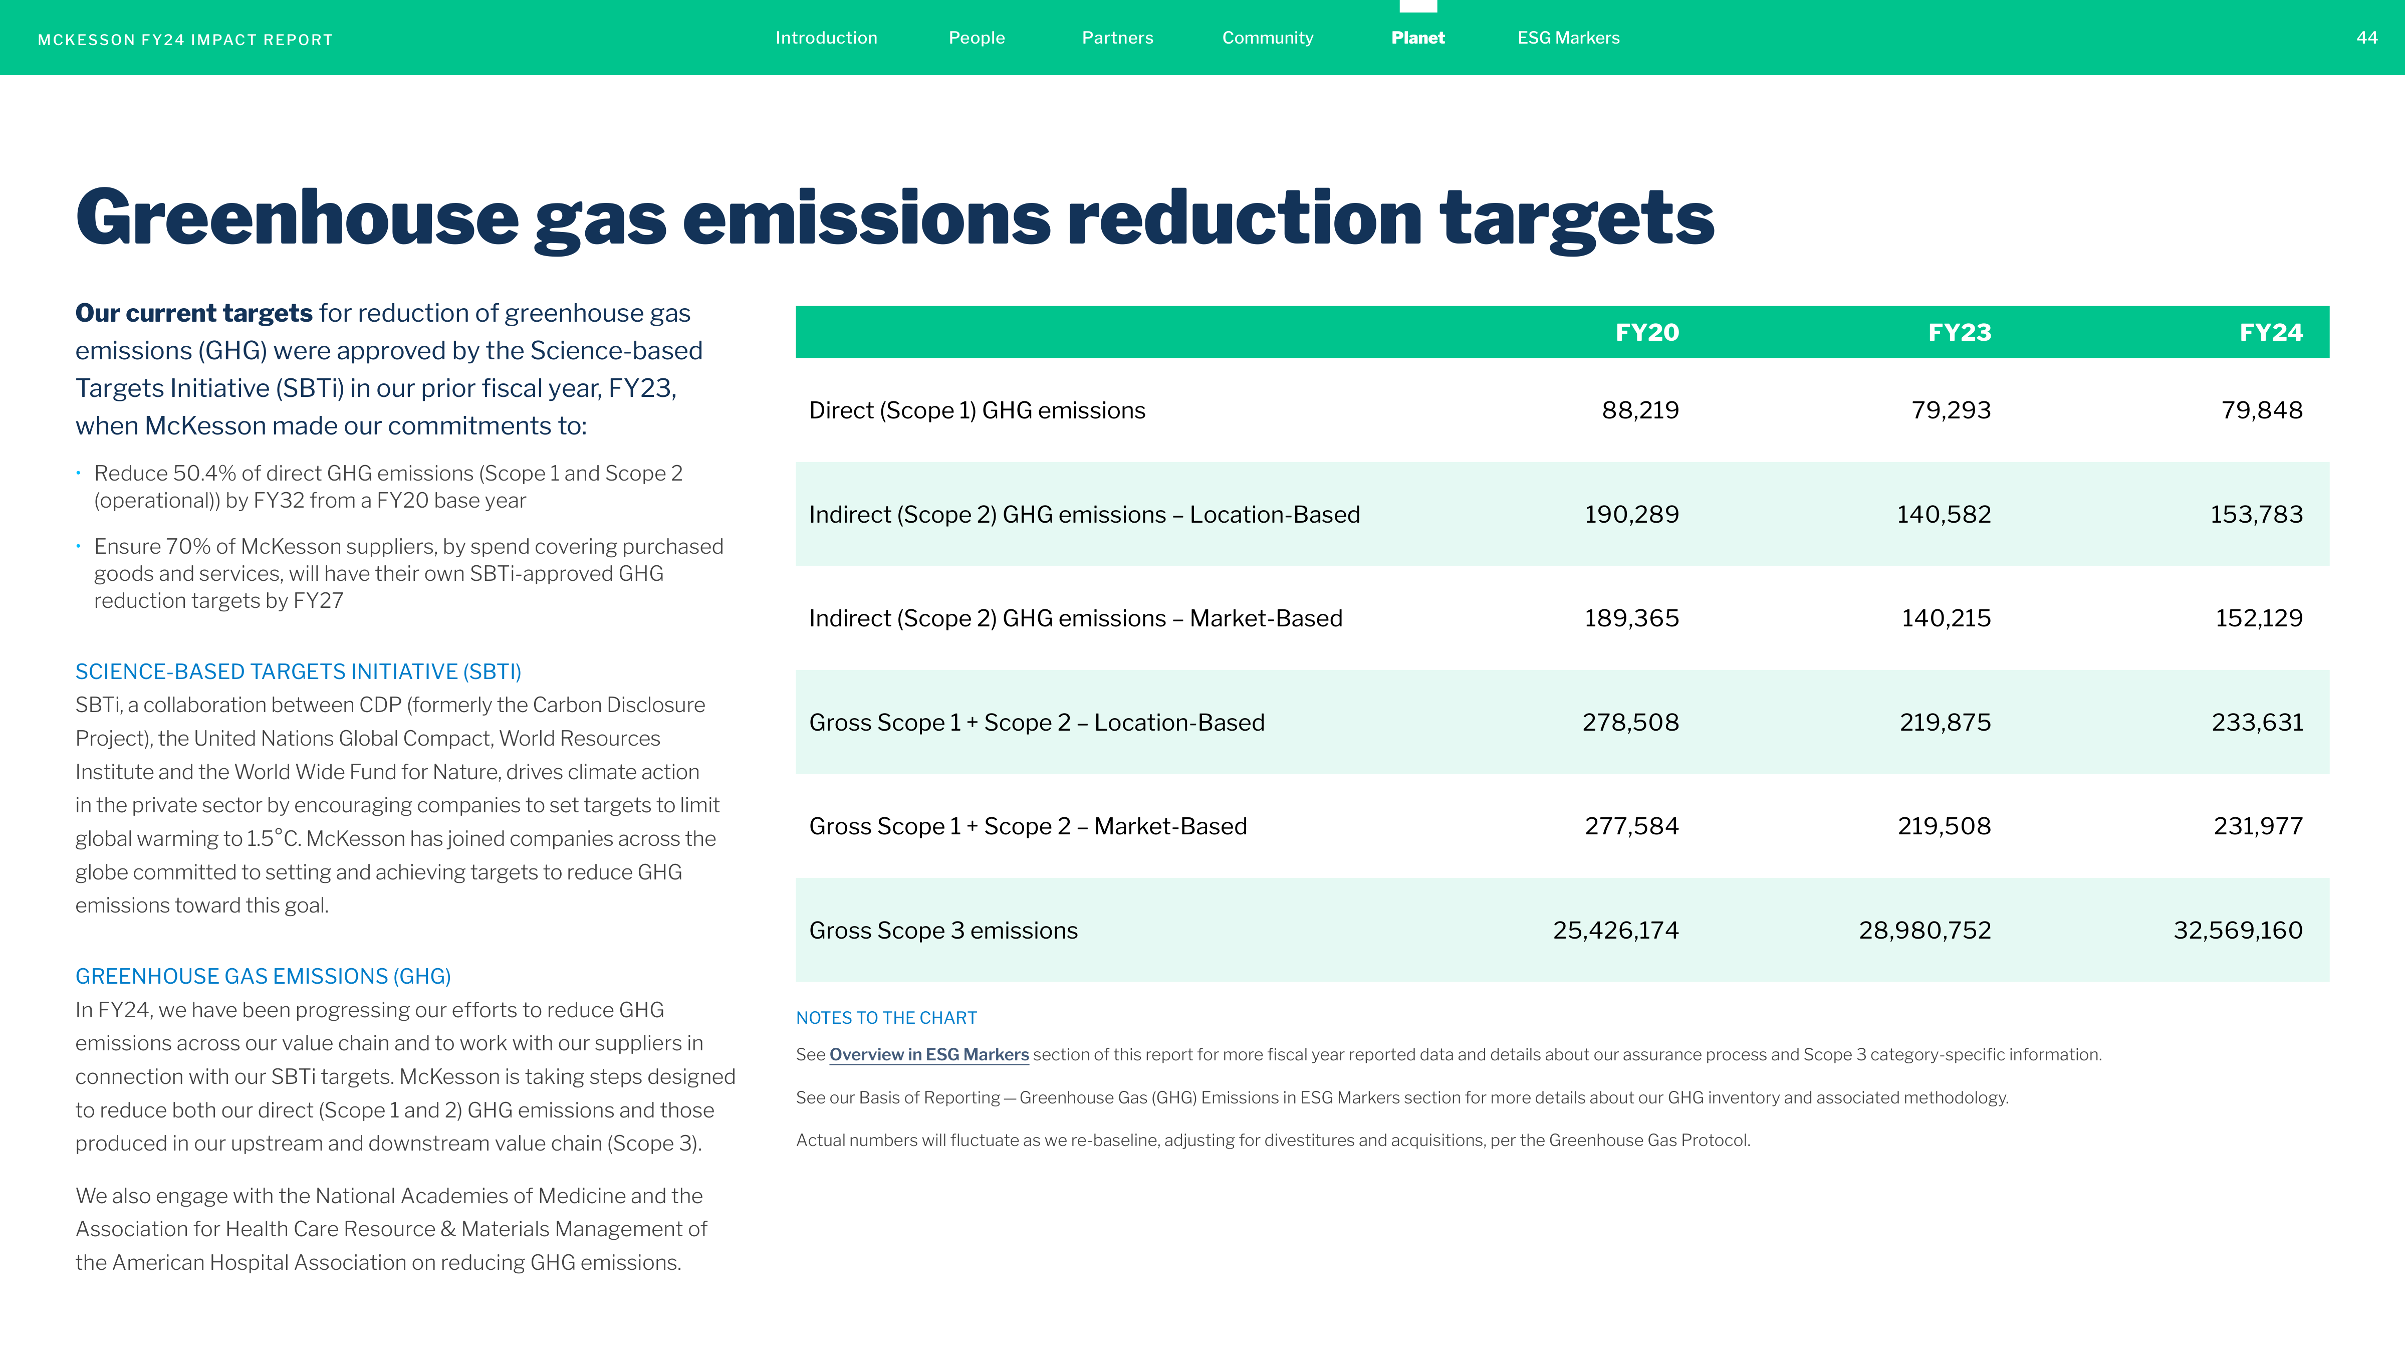Click the value 79,293
The height and width of the screenshot is (1353, 2405).
coord(1951,410)
